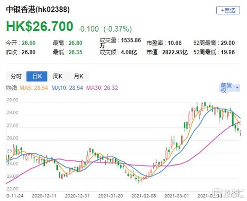Click the HK$26.700 current price
This screenshot has width=247, height=201.
pyautogui.click(x=40, y=26)
